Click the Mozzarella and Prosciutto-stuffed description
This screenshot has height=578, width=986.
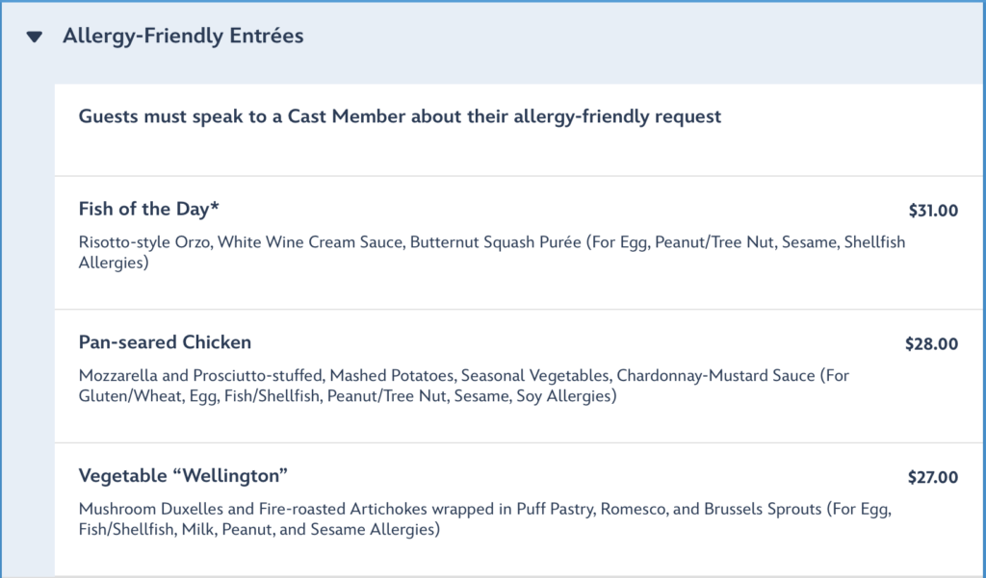tap(464, 385)
